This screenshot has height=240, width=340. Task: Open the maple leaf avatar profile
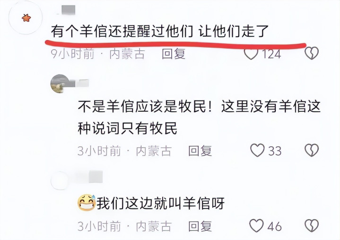click(x=26, y=18)
